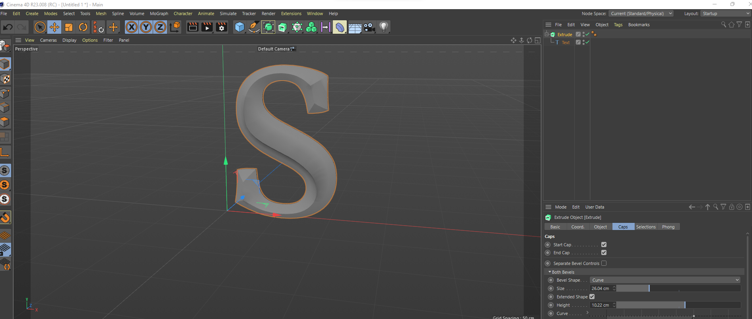
Task: Select the Rotate tool
Action: (83, 27)
